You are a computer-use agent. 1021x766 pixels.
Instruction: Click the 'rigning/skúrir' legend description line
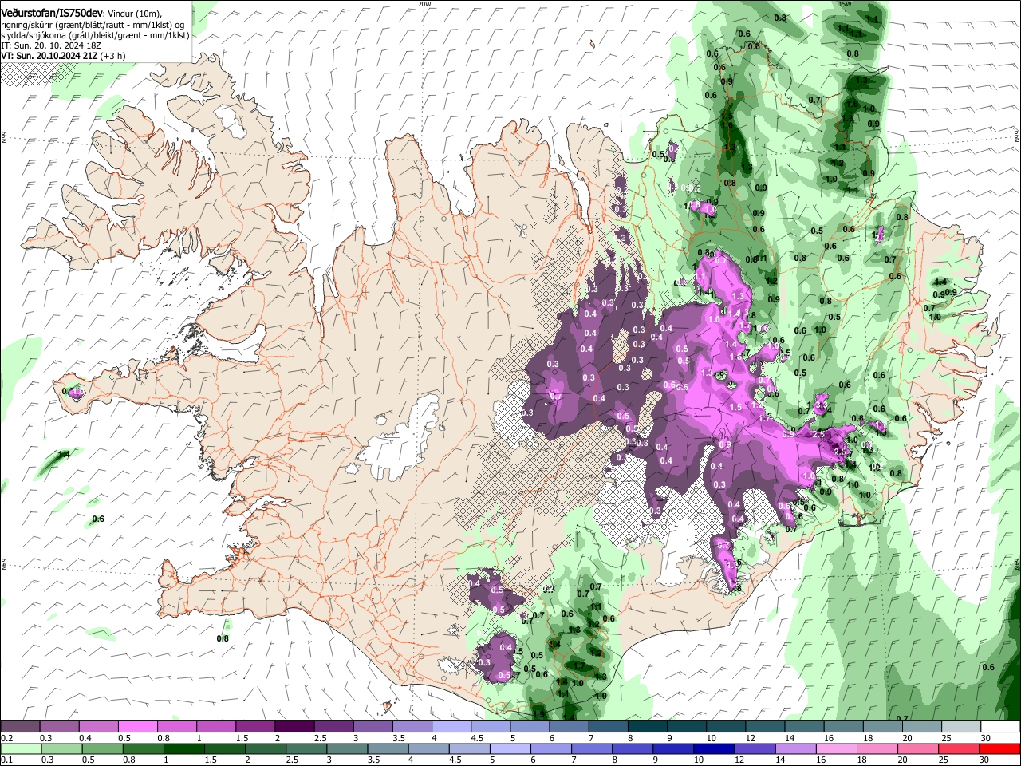click(92, 25)
